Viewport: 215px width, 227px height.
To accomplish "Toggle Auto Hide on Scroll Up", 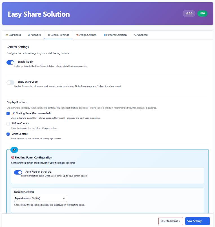I will coord(18,172).
